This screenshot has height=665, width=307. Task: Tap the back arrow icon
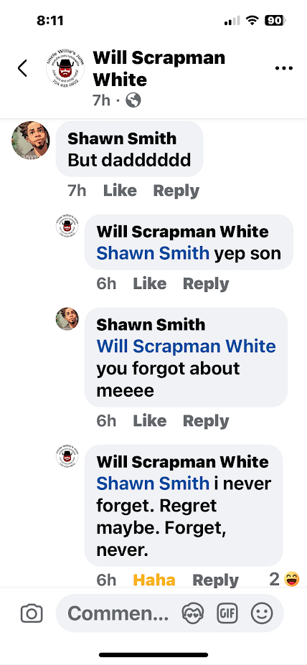tap(22, 68)
